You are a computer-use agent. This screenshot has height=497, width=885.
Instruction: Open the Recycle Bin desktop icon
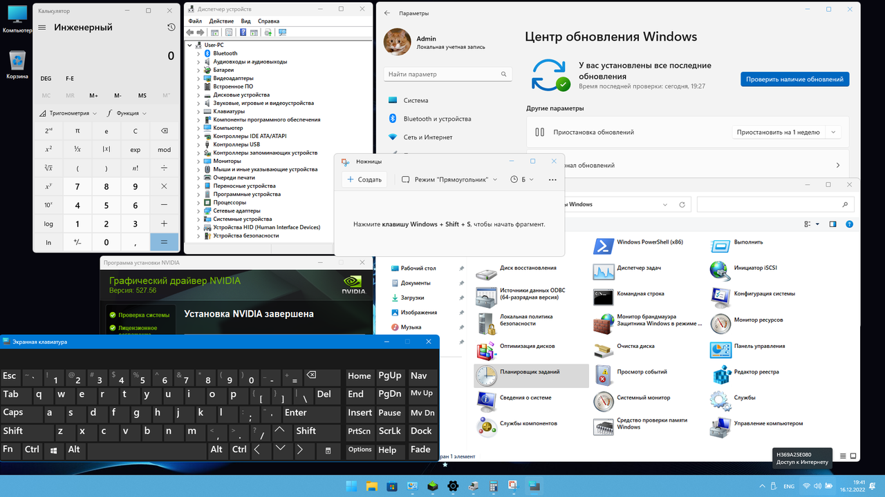click(x=17, y=66)
